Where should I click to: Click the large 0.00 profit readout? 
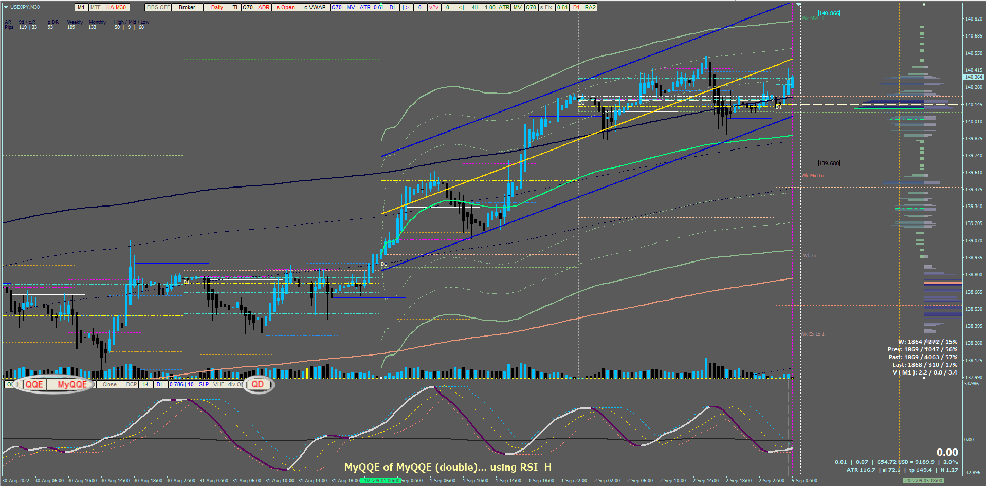click(x=947, y=452)
